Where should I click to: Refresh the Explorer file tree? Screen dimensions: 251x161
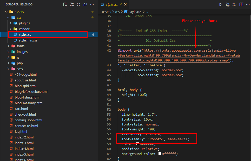click(x=78, y=4)
